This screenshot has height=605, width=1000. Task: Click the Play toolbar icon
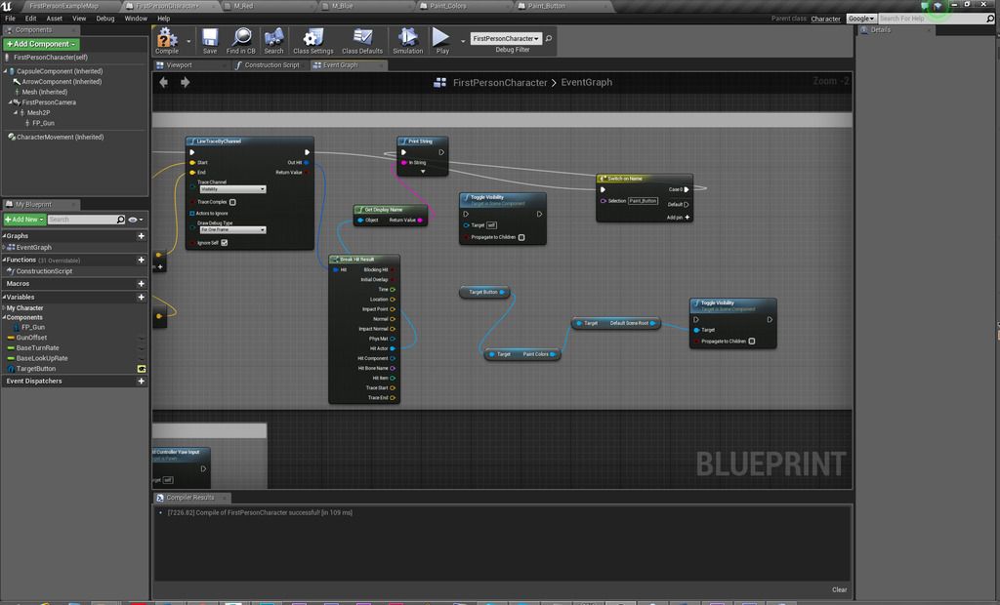(441, 41)
